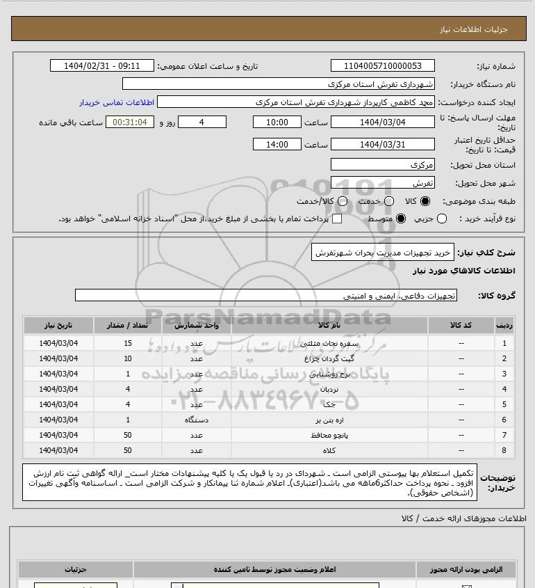Select item row کلاه

pyautogui.click(x=269, y=450)
